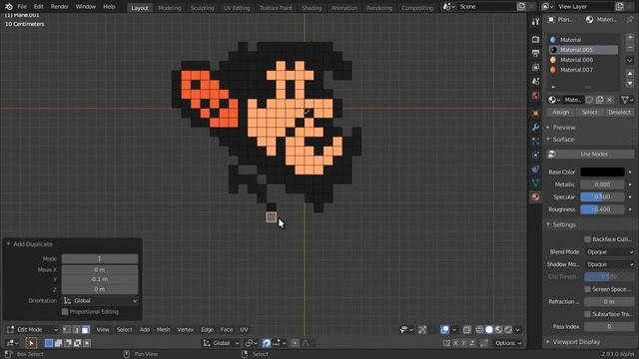The width and height of the screenshot is (639, 359).
Task: Open the Particles properties tab icon
Action: tap(535, 142)
